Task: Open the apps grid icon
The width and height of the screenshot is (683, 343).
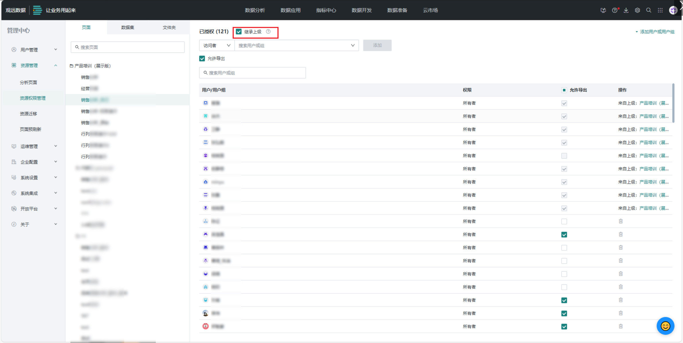Action: [660, 10]
